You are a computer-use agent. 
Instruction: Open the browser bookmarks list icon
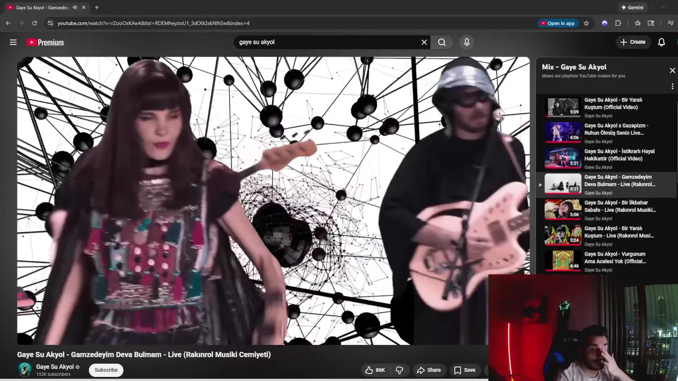637,23
